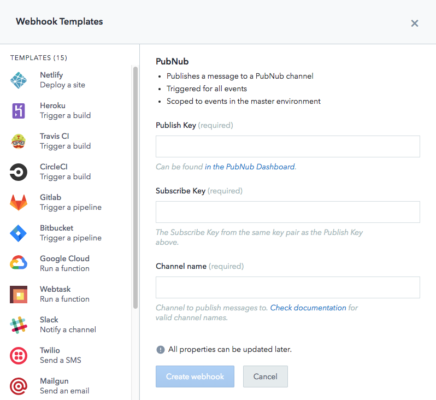Click the Twilio logo icon
The width and height of the screenshot is (436, 400).
(x=19, y=356)
